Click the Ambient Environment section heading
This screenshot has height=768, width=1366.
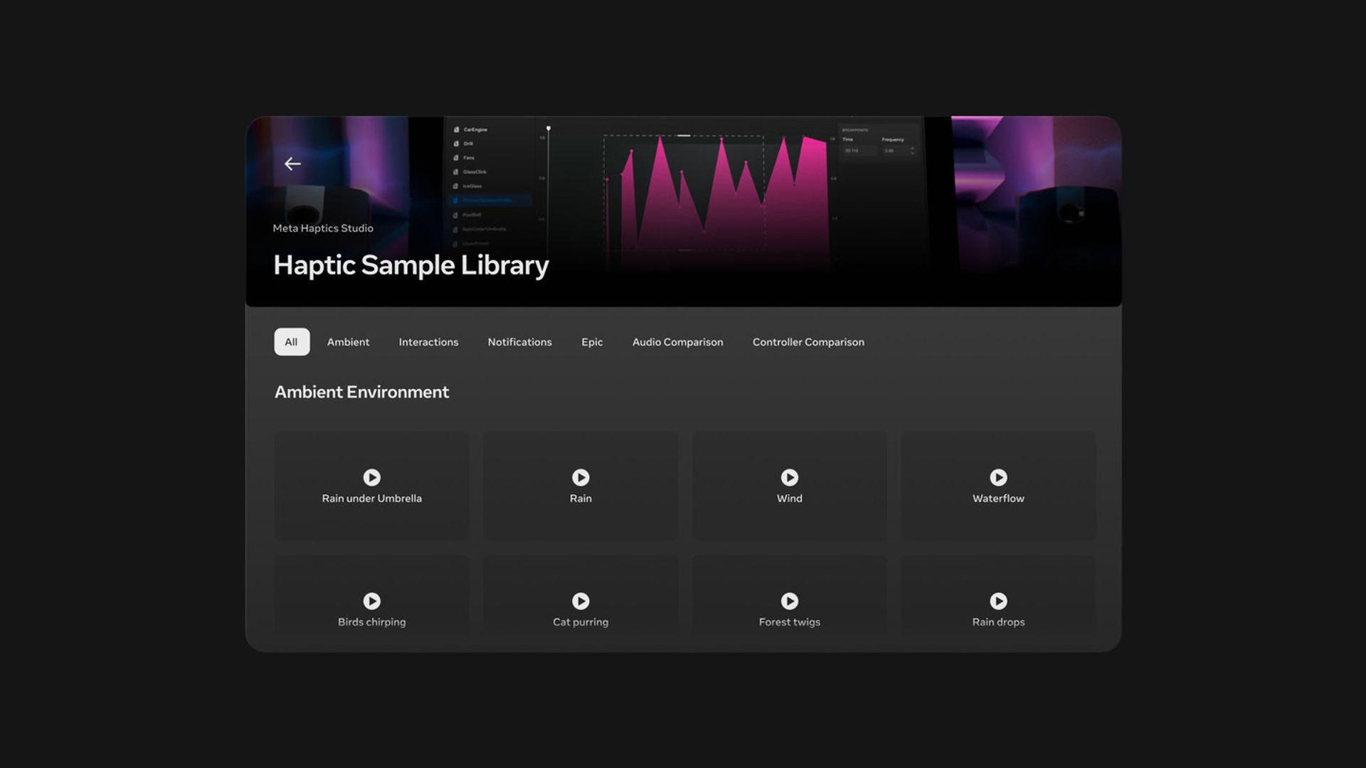click(361, 392)
